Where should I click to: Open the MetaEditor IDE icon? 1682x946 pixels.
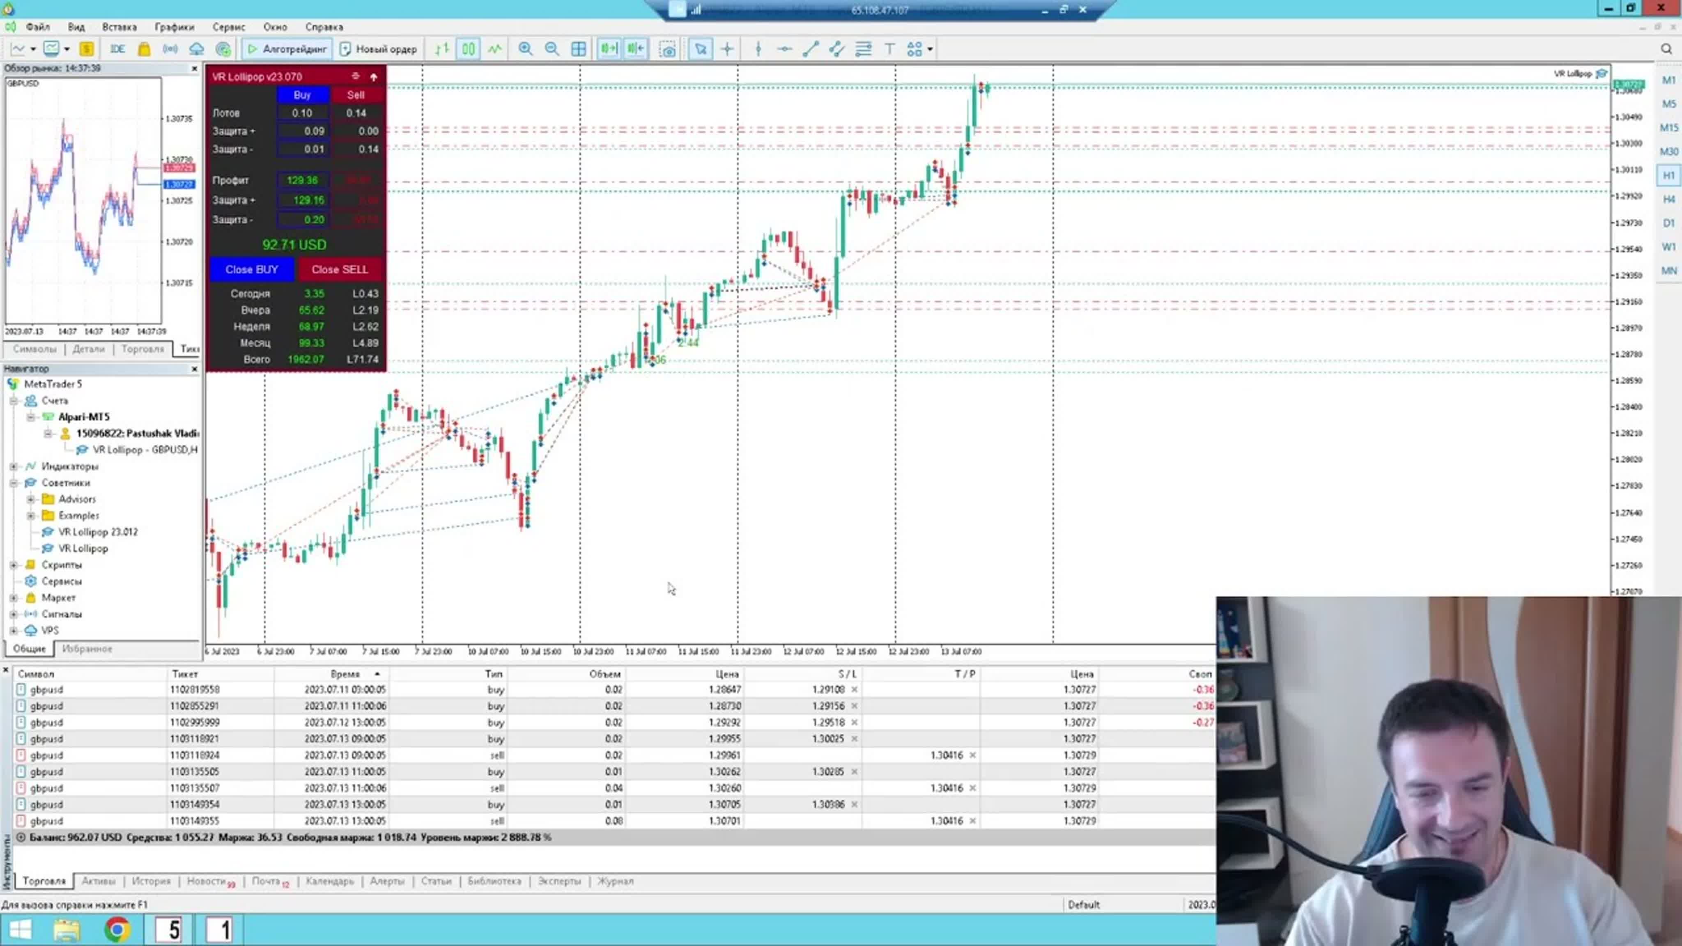[x=117, y=49]
